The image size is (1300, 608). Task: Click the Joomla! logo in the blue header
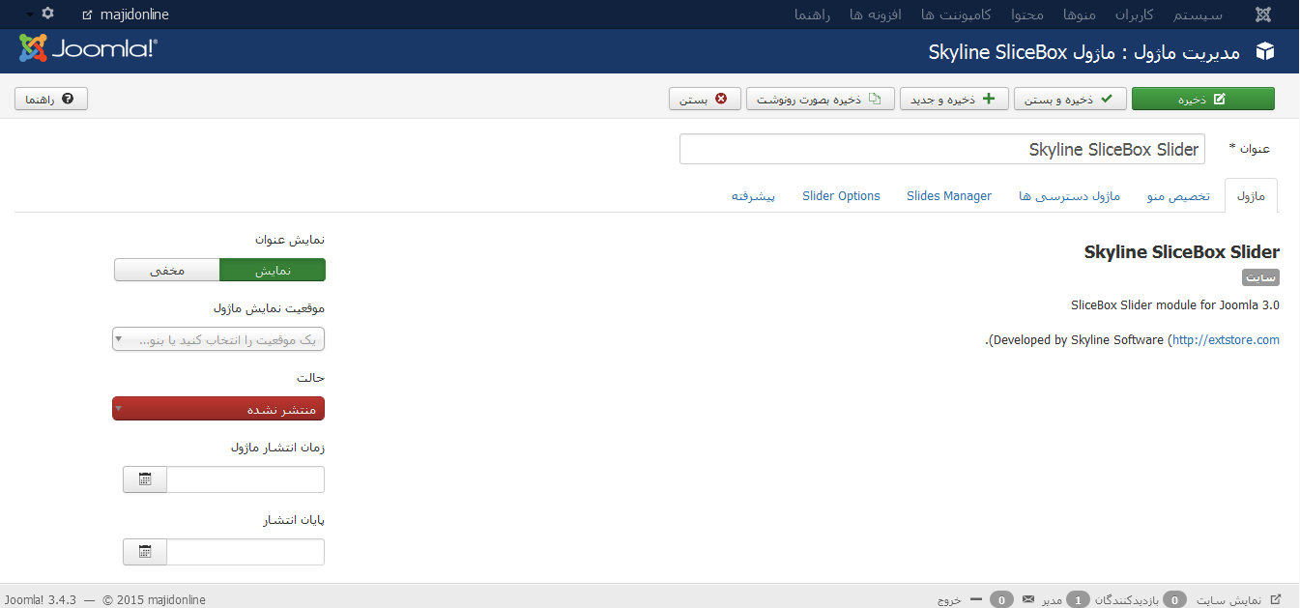(x=88, y=48)
